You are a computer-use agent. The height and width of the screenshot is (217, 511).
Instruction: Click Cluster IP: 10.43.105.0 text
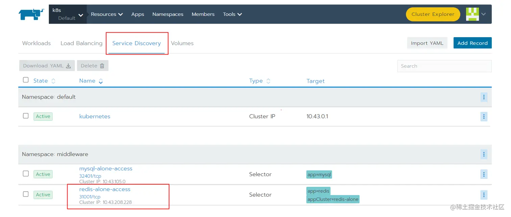[x=102, y=182]
